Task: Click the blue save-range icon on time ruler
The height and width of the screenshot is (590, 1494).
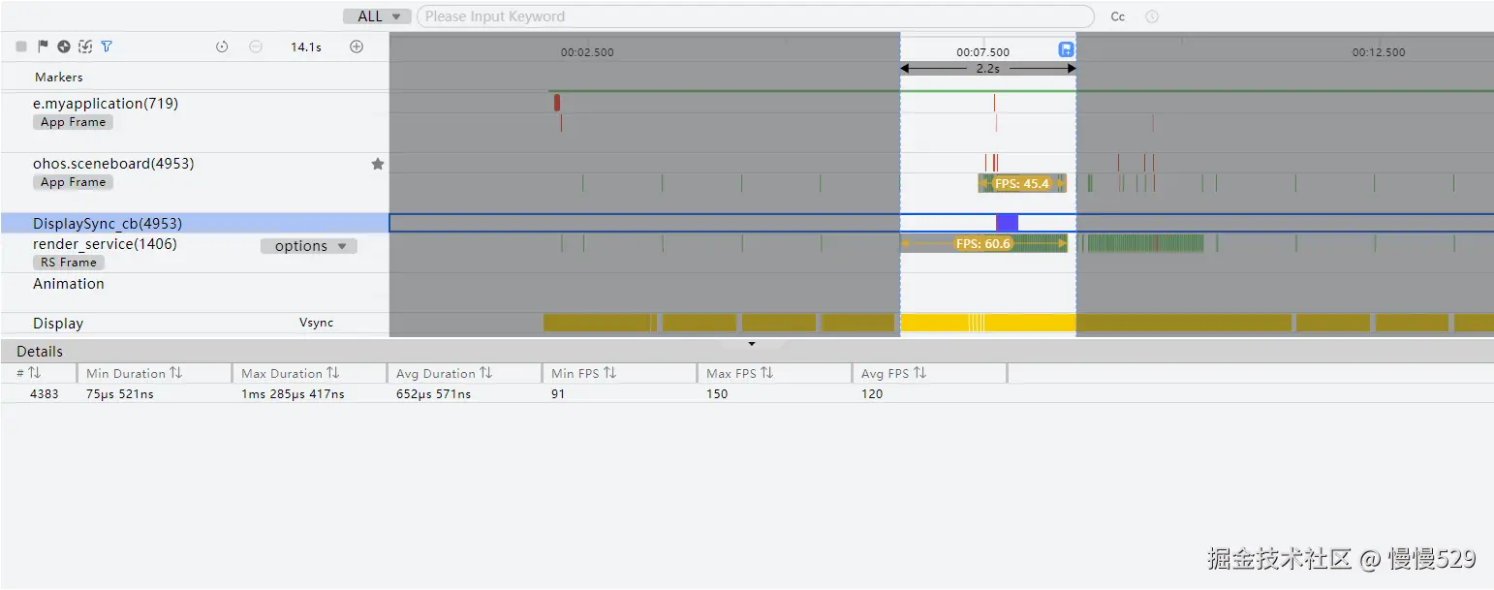Action: tap(1067, 49)
